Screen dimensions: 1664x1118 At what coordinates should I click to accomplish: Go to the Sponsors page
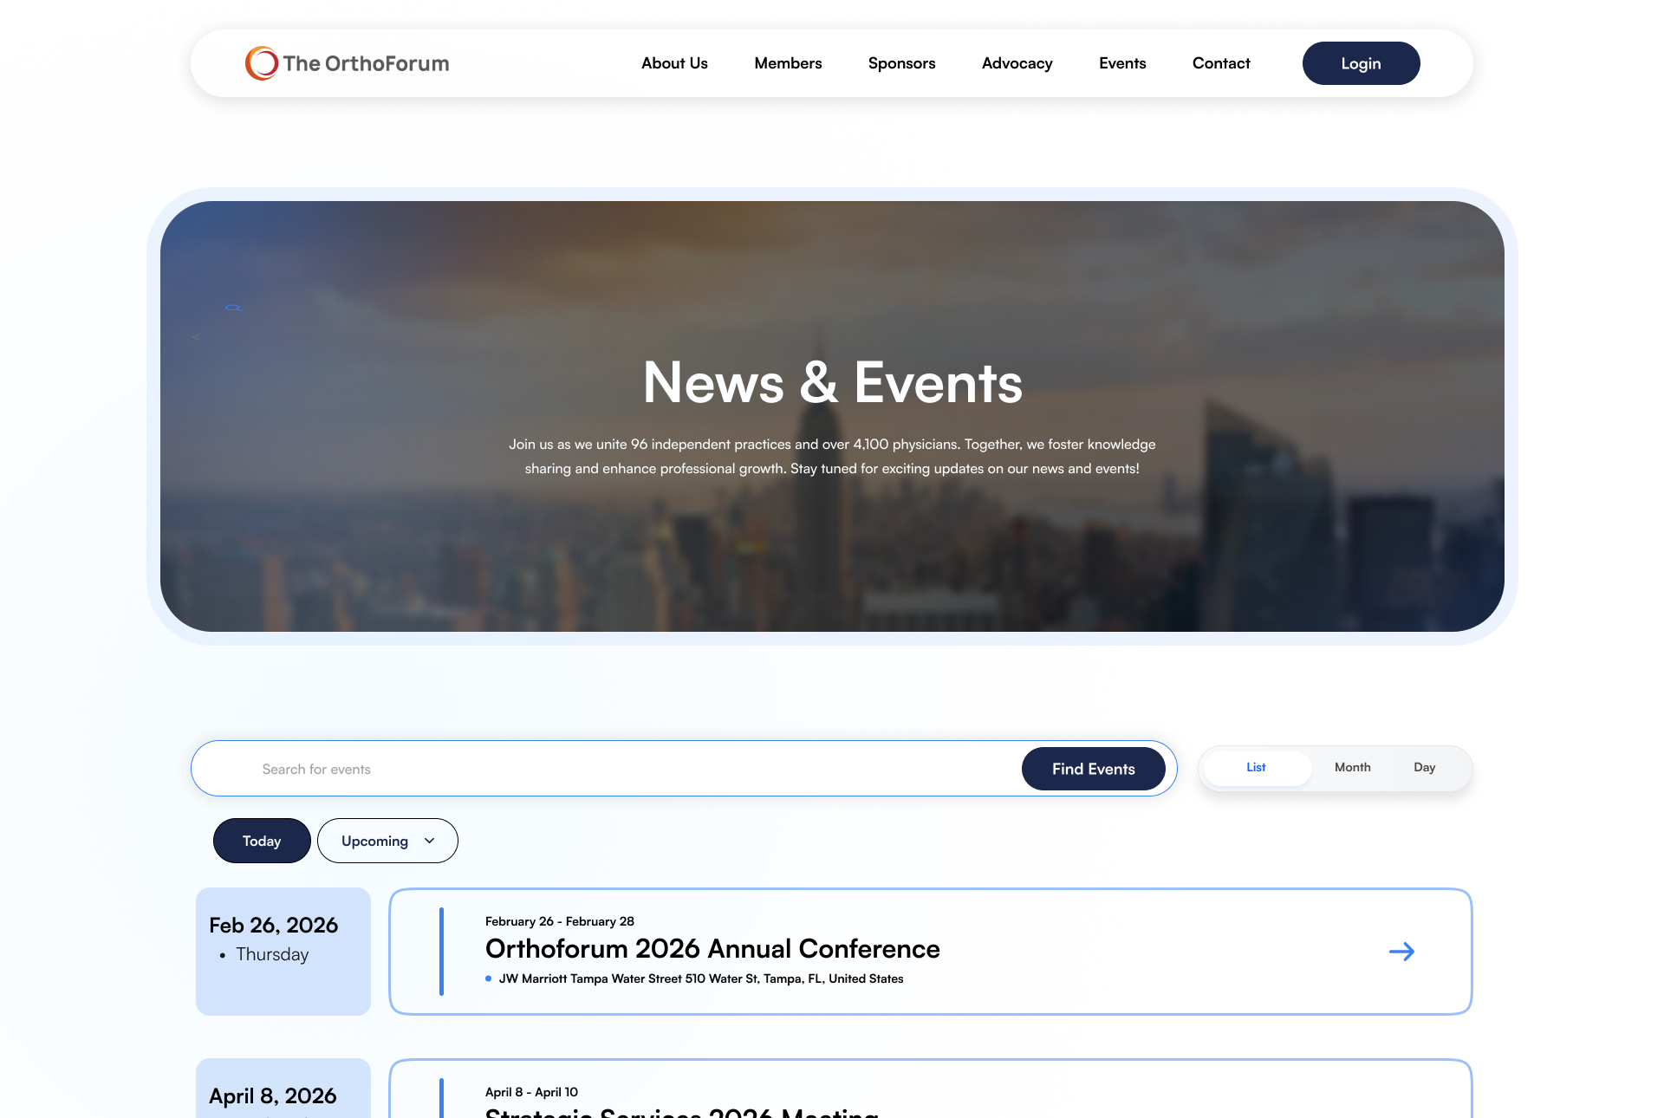point(901,63)
